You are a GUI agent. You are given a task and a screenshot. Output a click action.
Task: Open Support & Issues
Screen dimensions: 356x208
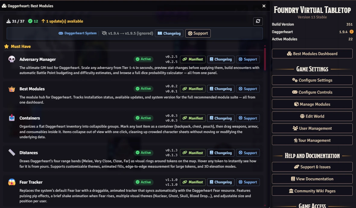(312, 167)
